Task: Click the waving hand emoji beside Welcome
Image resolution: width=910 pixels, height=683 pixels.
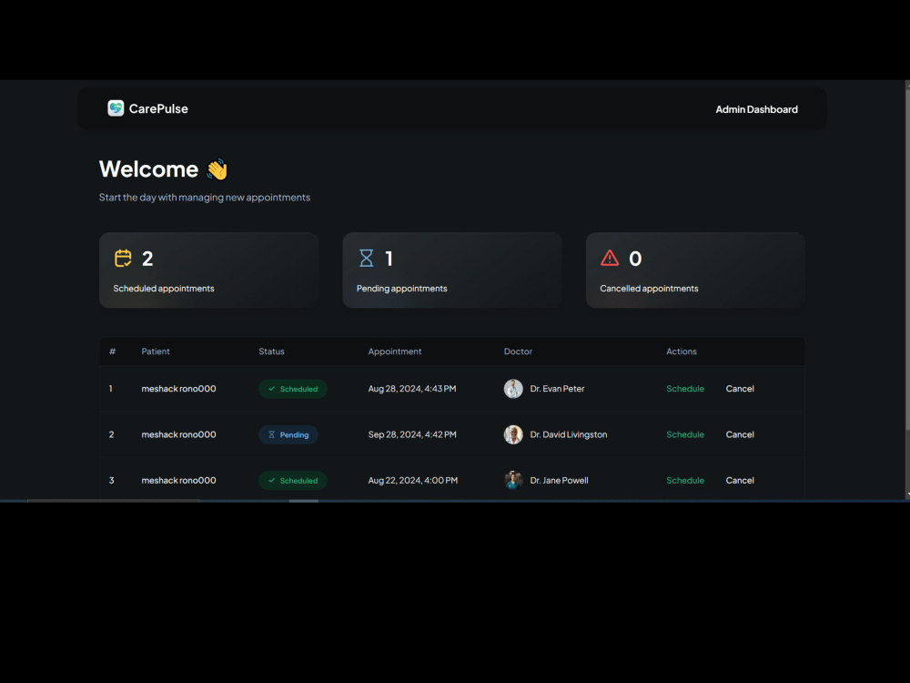Action: (x=217, y=169)
